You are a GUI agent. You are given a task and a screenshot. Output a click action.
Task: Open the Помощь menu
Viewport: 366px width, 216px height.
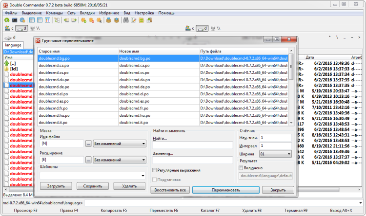point(166,13)
